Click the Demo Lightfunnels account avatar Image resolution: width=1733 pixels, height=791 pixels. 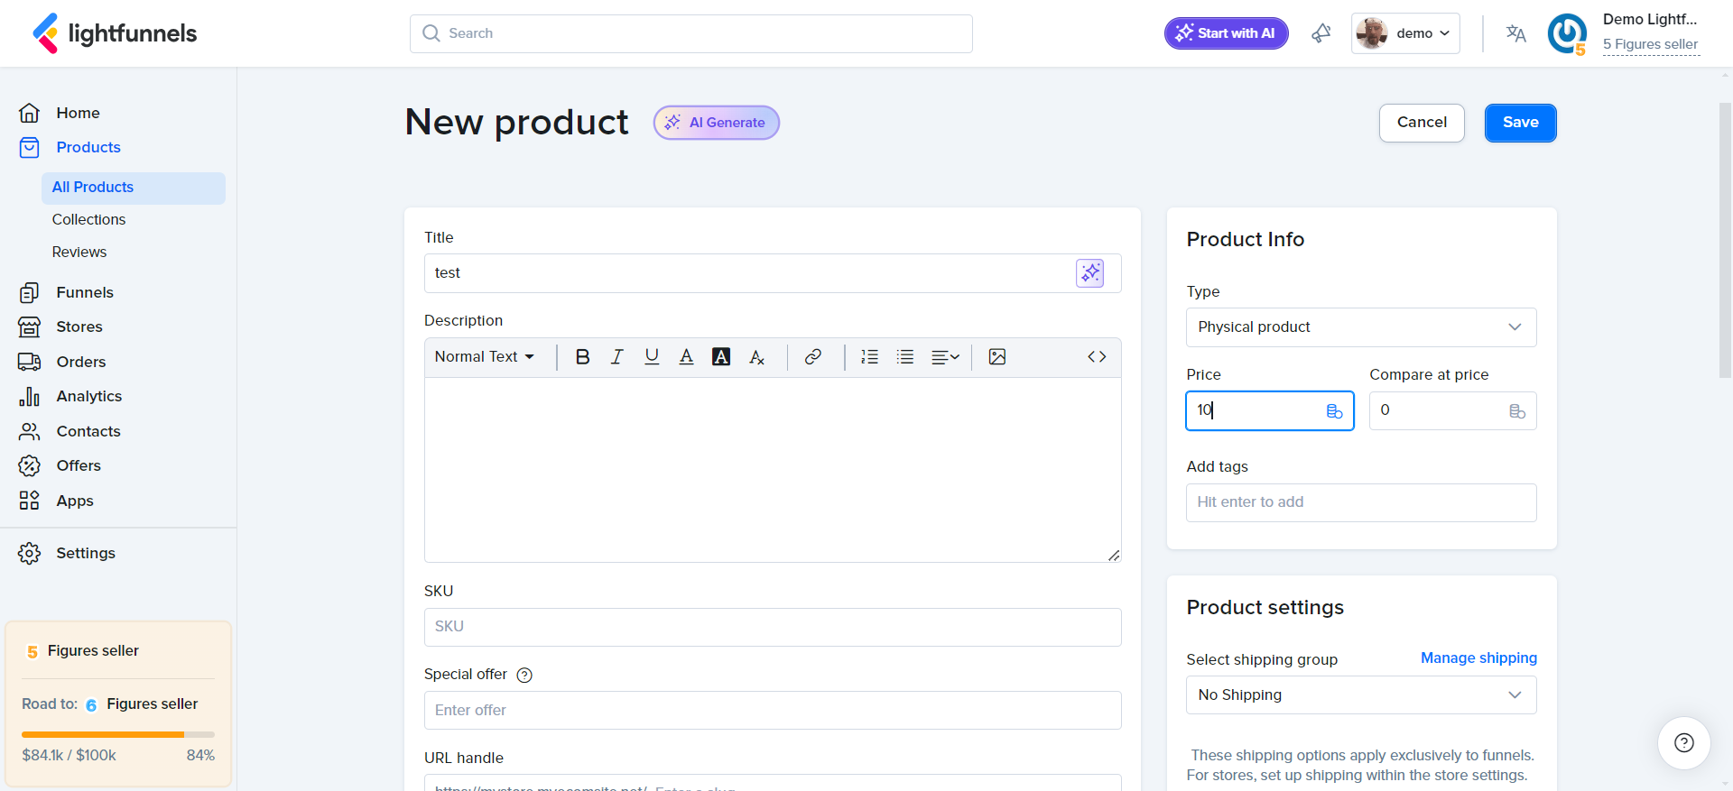[1567, 34]
